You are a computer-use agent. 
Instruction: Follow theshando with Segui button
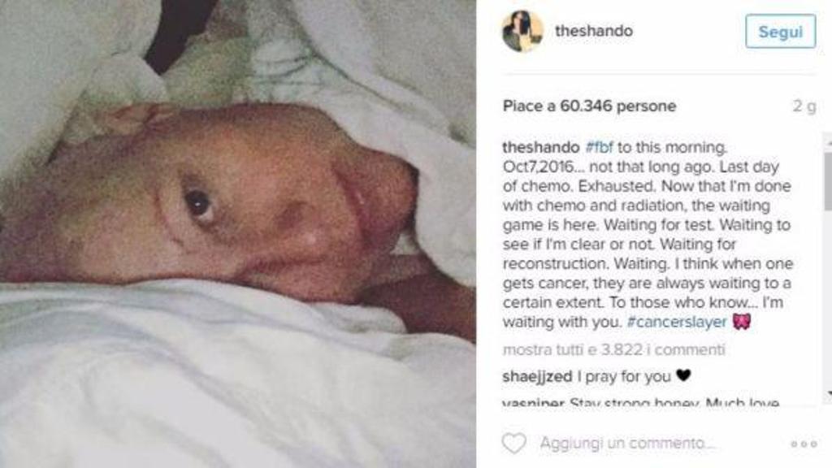tap(781, 32)
